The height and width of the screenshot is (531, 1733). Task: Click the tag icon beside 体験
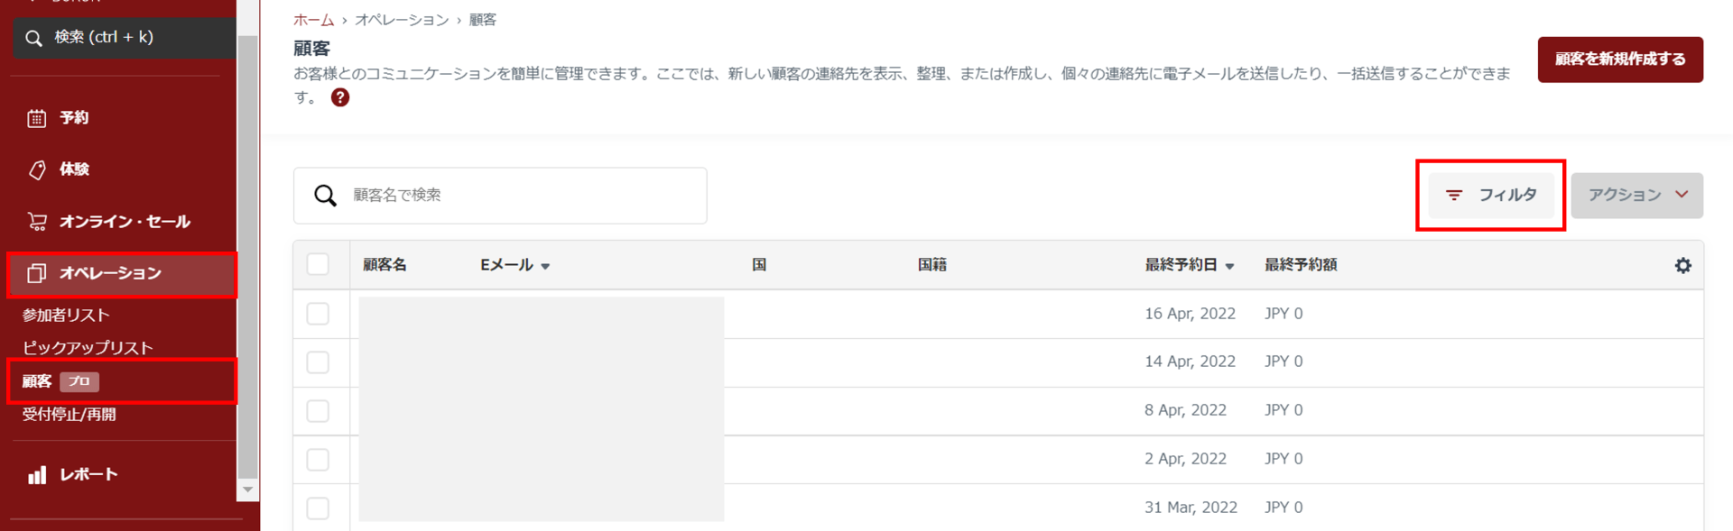(37, 169)
